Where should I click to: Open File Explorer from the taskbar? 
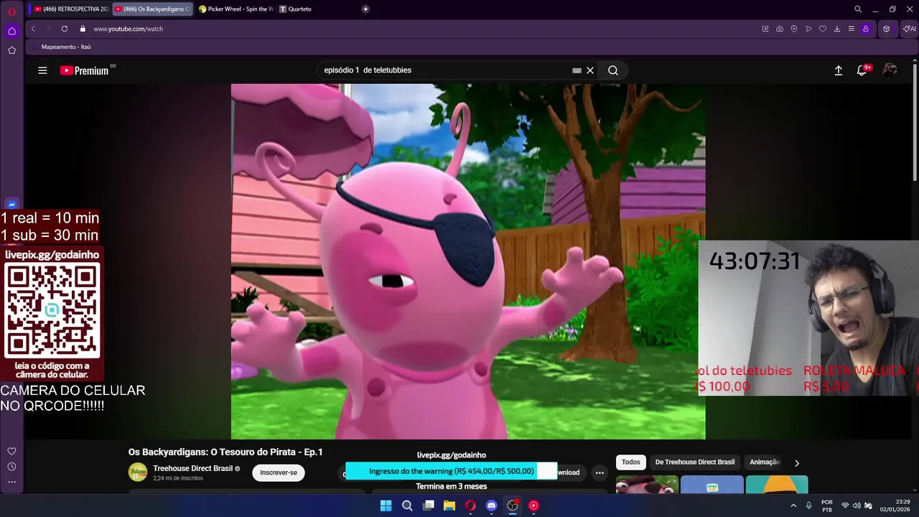(x=449, y=506)
